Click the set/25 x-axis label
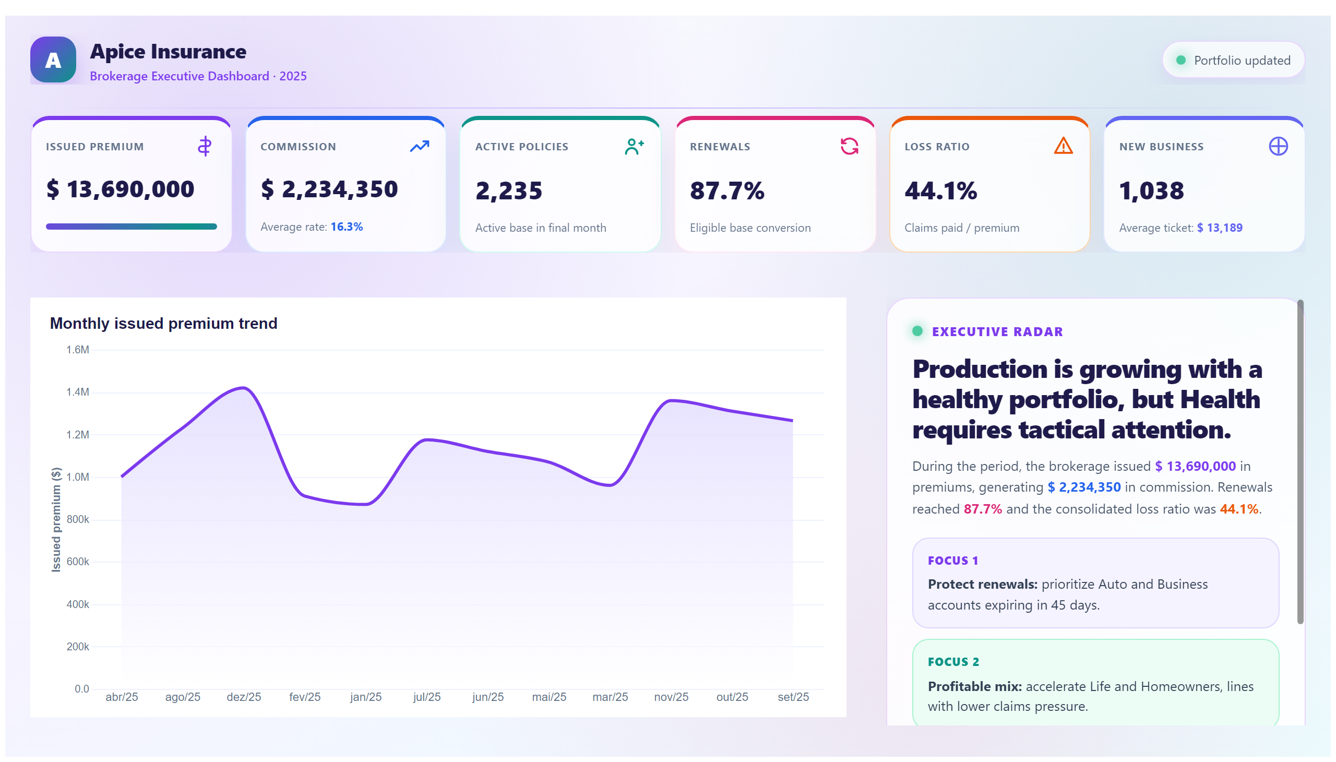Viewport: 1336px width, 762px height. 793,697
